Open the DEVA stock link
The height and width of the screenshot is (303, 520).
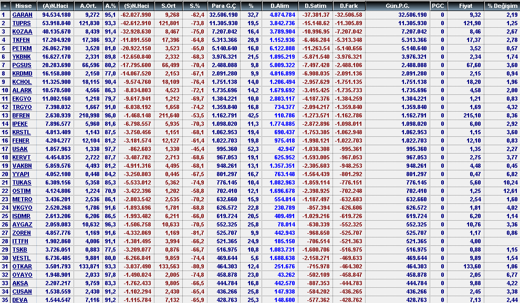point(20,300)
